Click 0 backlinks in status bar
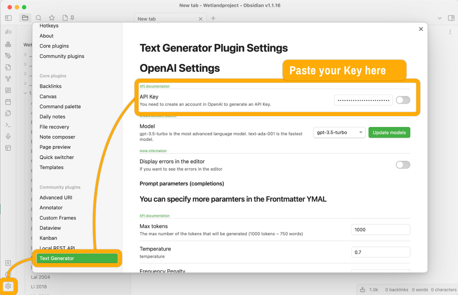Screen dimensions: 458x295 (397, 290)
